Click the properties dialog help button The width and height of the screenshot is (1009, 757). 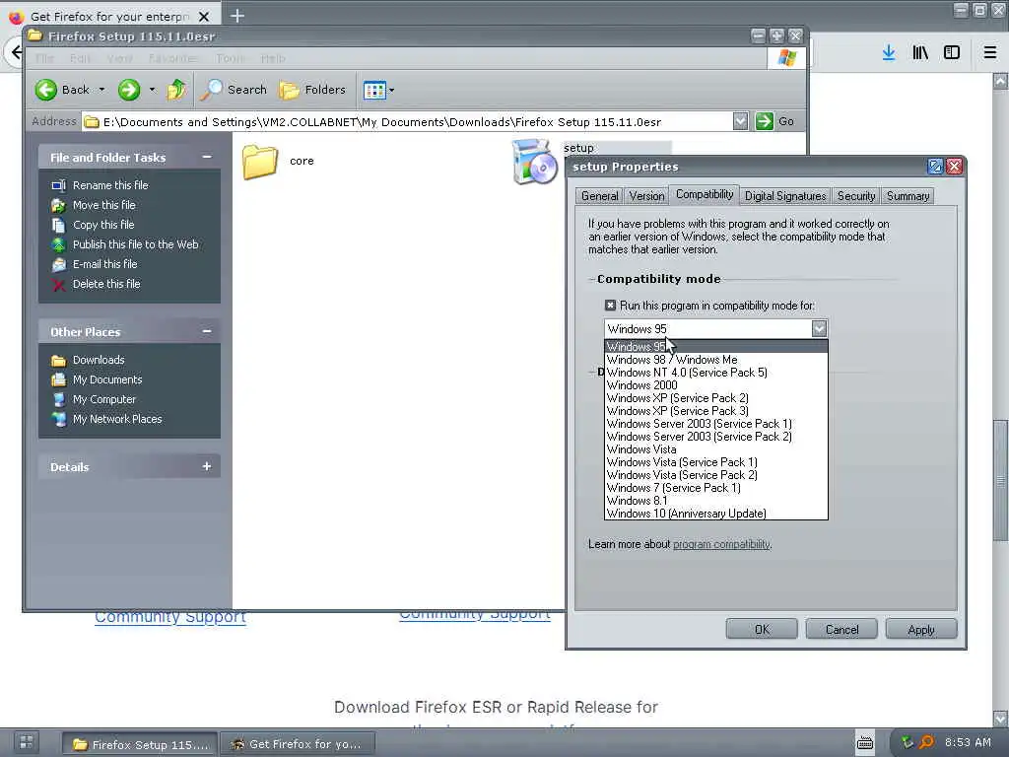tap(935, 167)
